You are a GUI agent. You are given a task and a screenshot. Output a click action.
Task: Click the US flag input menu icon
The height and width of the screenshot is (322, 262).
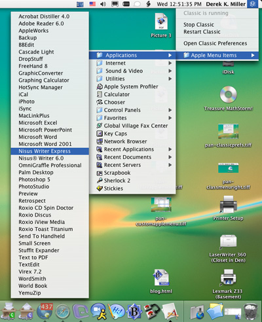[92, 4]
